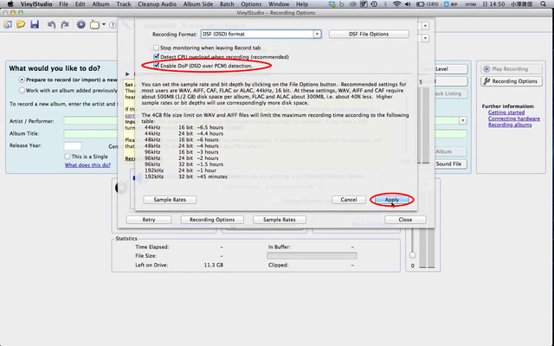This screenshot has height=346, width=554.
Task: Open settings via the gear icon
Action: tap(81, 24)
